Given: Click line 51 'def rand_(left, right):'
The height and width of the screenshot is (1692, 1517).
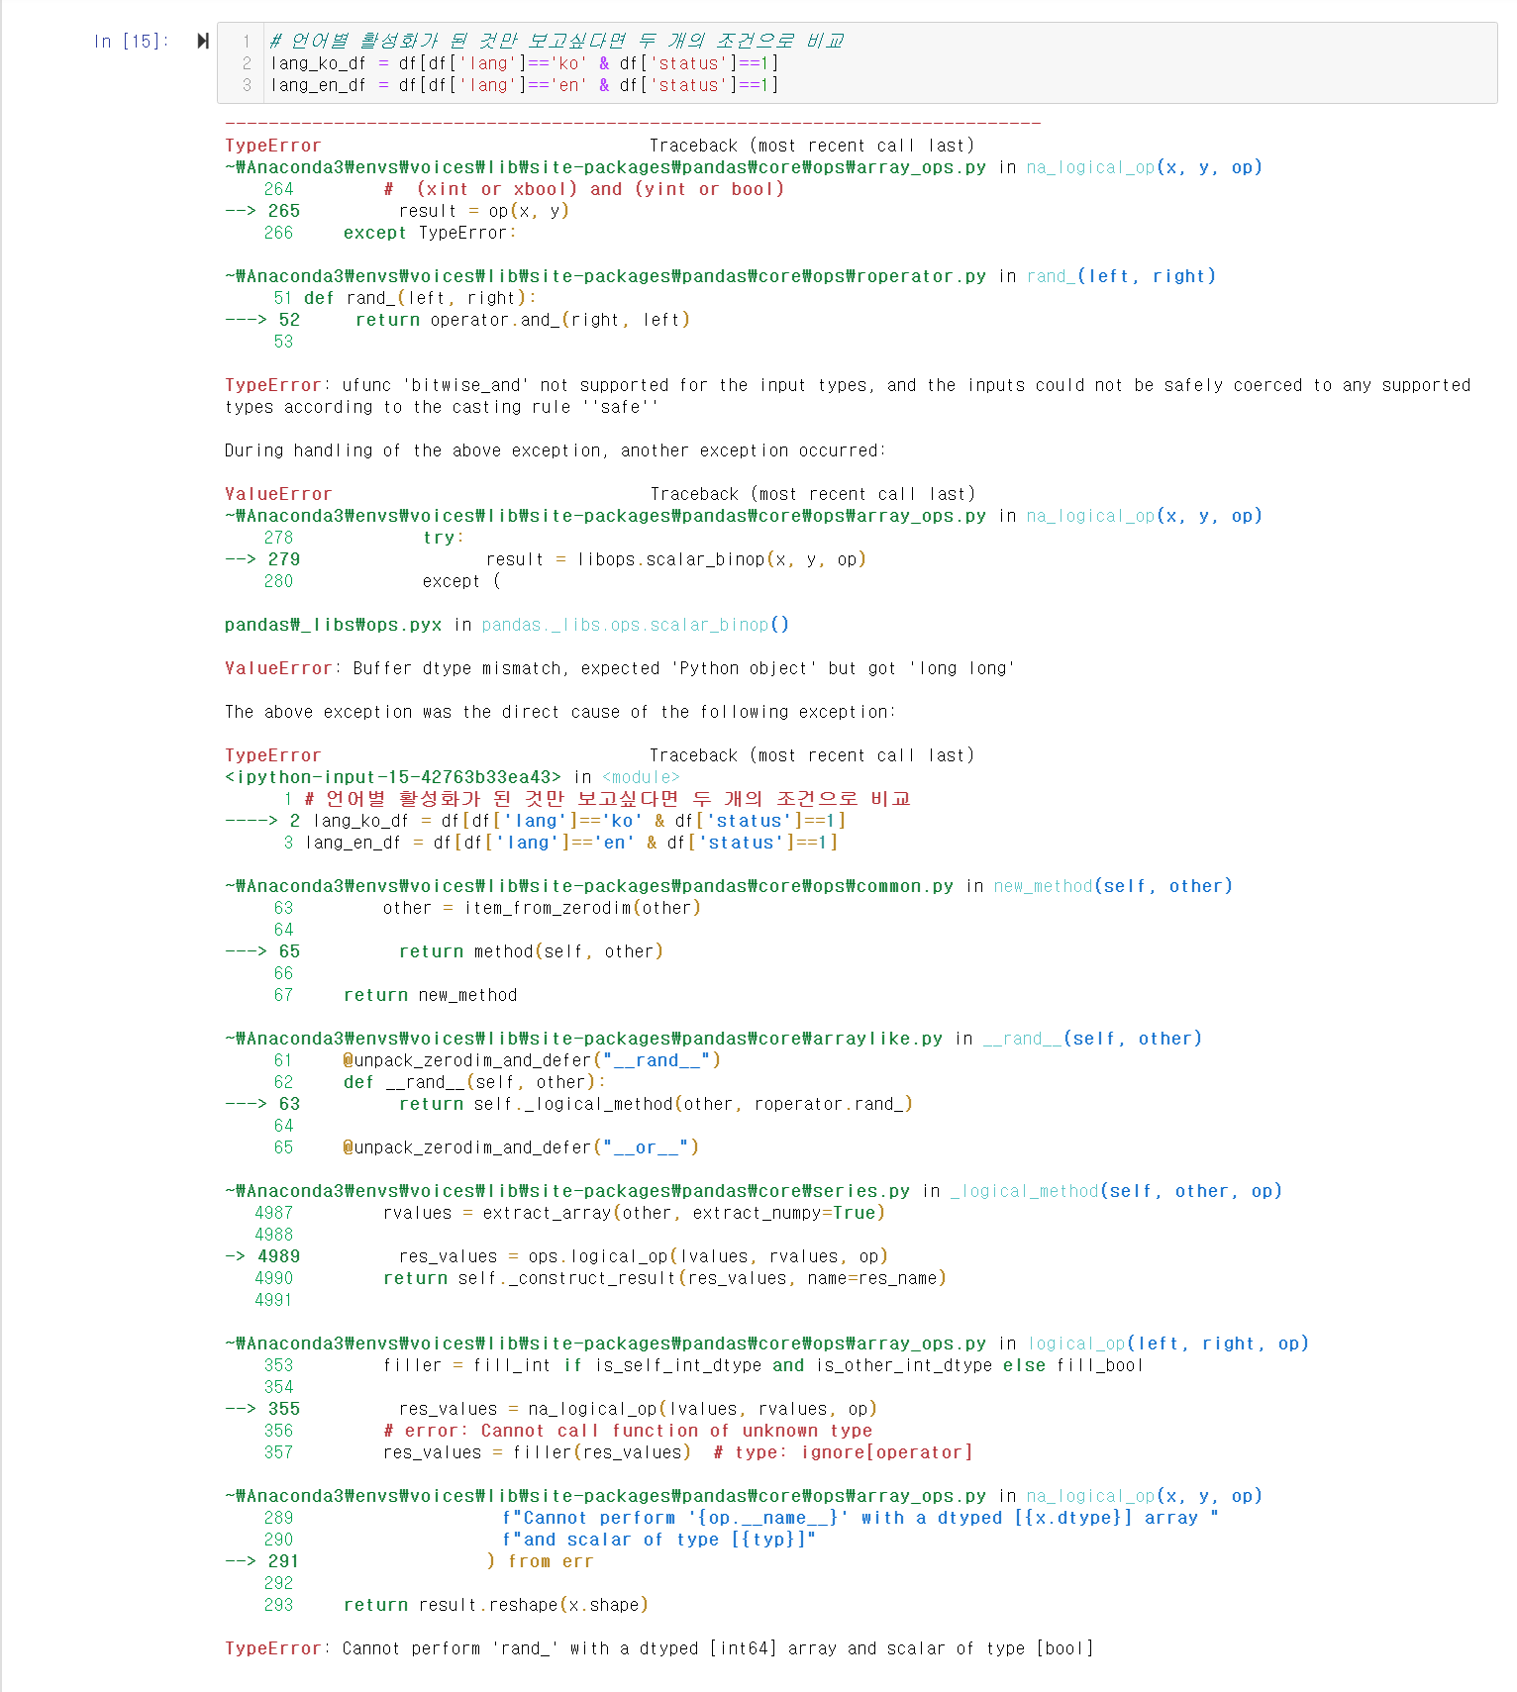Looking at the screenshot, I should pyautogui.click(x=405, y=298).
